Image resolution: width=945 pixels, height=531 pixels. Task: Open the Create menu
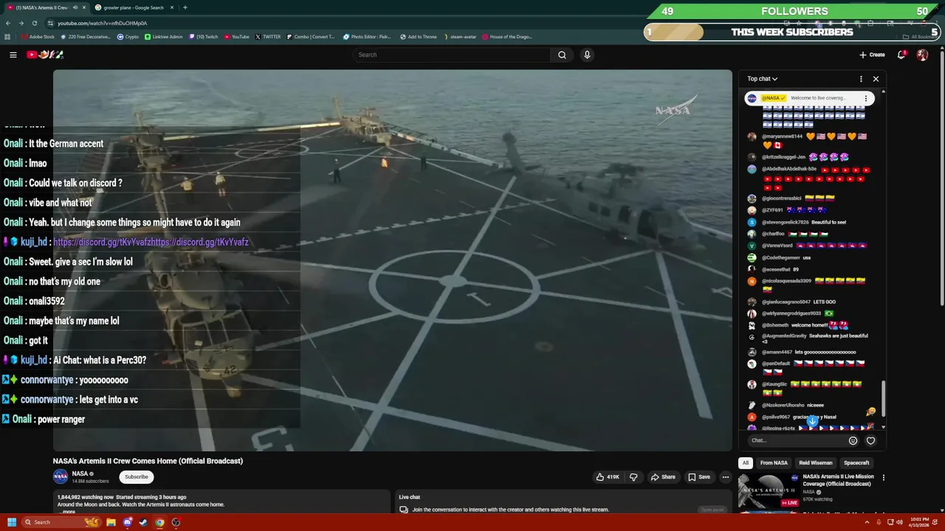tap(872, 55)
